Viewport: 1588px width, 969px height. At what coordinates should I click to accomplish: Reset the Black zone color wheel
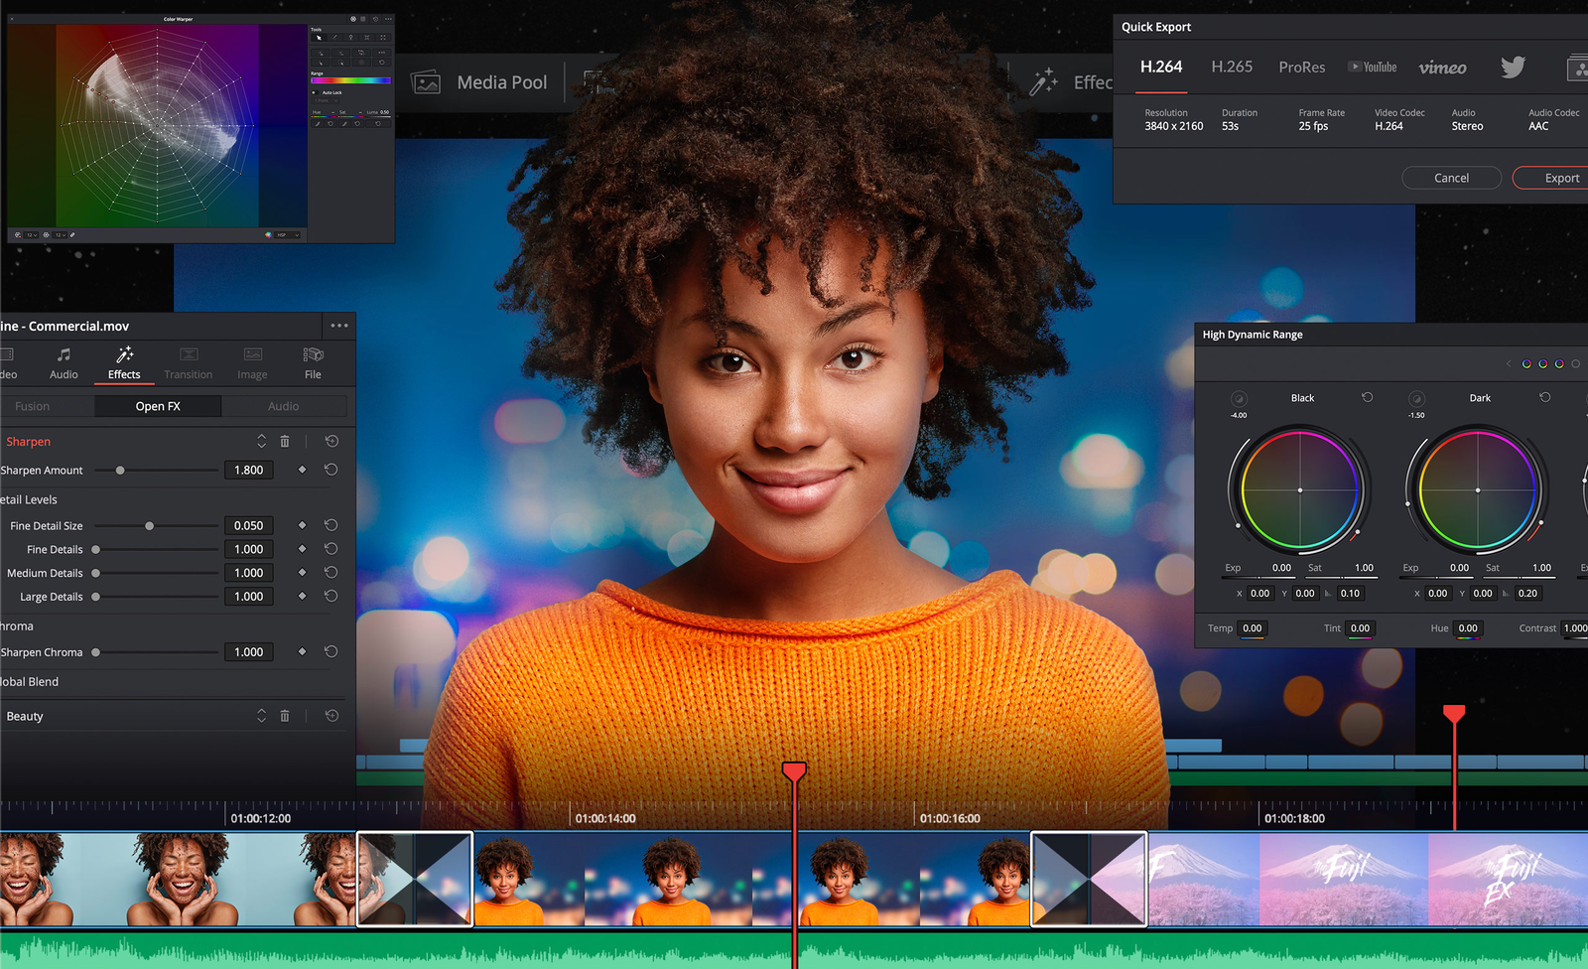point(1367,397)
